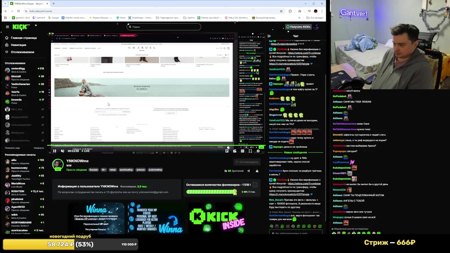The width and height of the screenshot is (450, 253).
Task: Jump to Новые сообщения in chat
Action: (295, 153)
